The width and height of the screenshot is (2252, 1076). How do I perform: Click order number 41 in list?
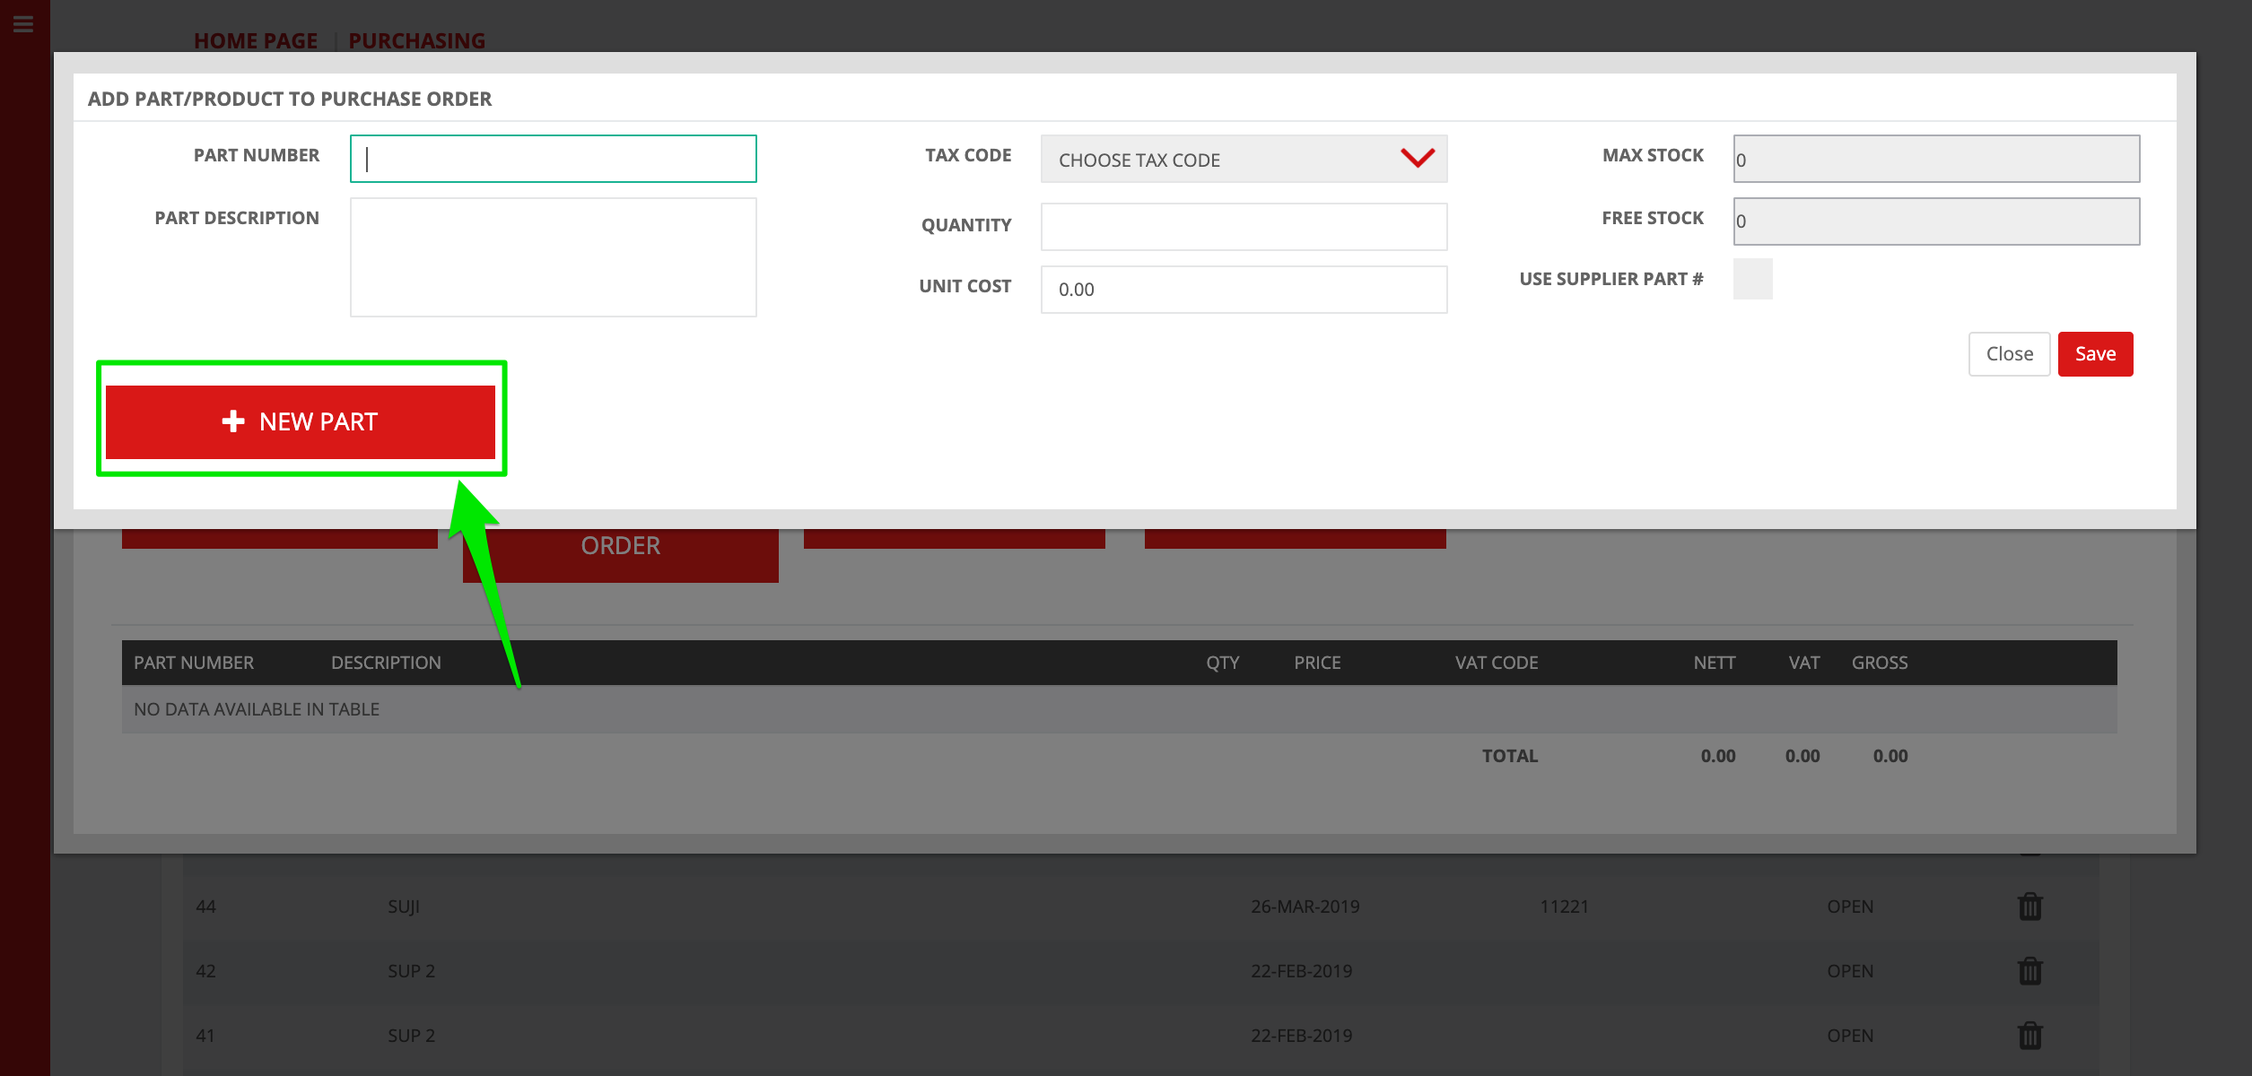[x=205, y=1036]
